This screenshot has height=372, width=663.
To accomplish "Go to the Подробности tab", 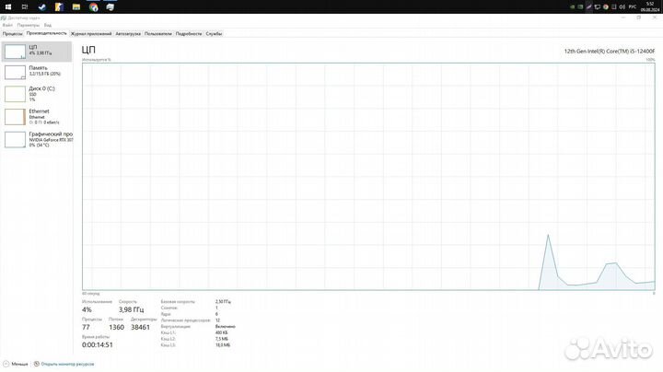I will click(188, 33).
